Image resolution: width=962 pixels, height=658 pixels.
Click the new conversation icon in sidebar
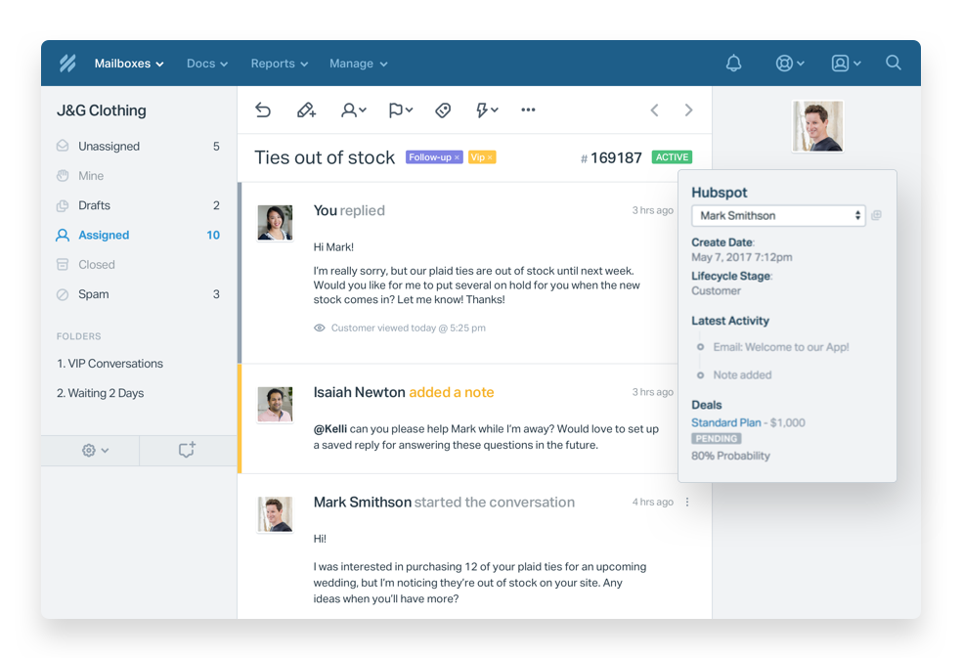coord(187,450)
